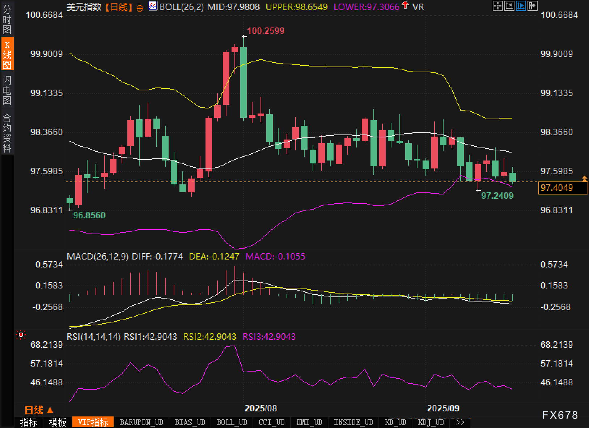Viewport: 589px width, 428px height.
Task: Open the 日线 period dropdown at bottom left
Action: pyautogui.click(x=39, y=410)
